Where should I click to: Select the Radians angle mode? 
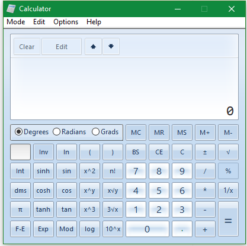click(x=69, y=132)
